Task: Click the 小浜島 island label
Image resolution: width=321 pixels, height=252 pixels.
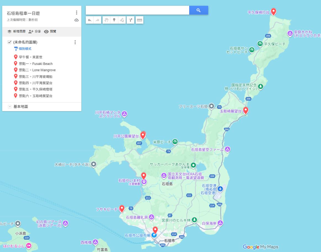Action: coord(21,233)
